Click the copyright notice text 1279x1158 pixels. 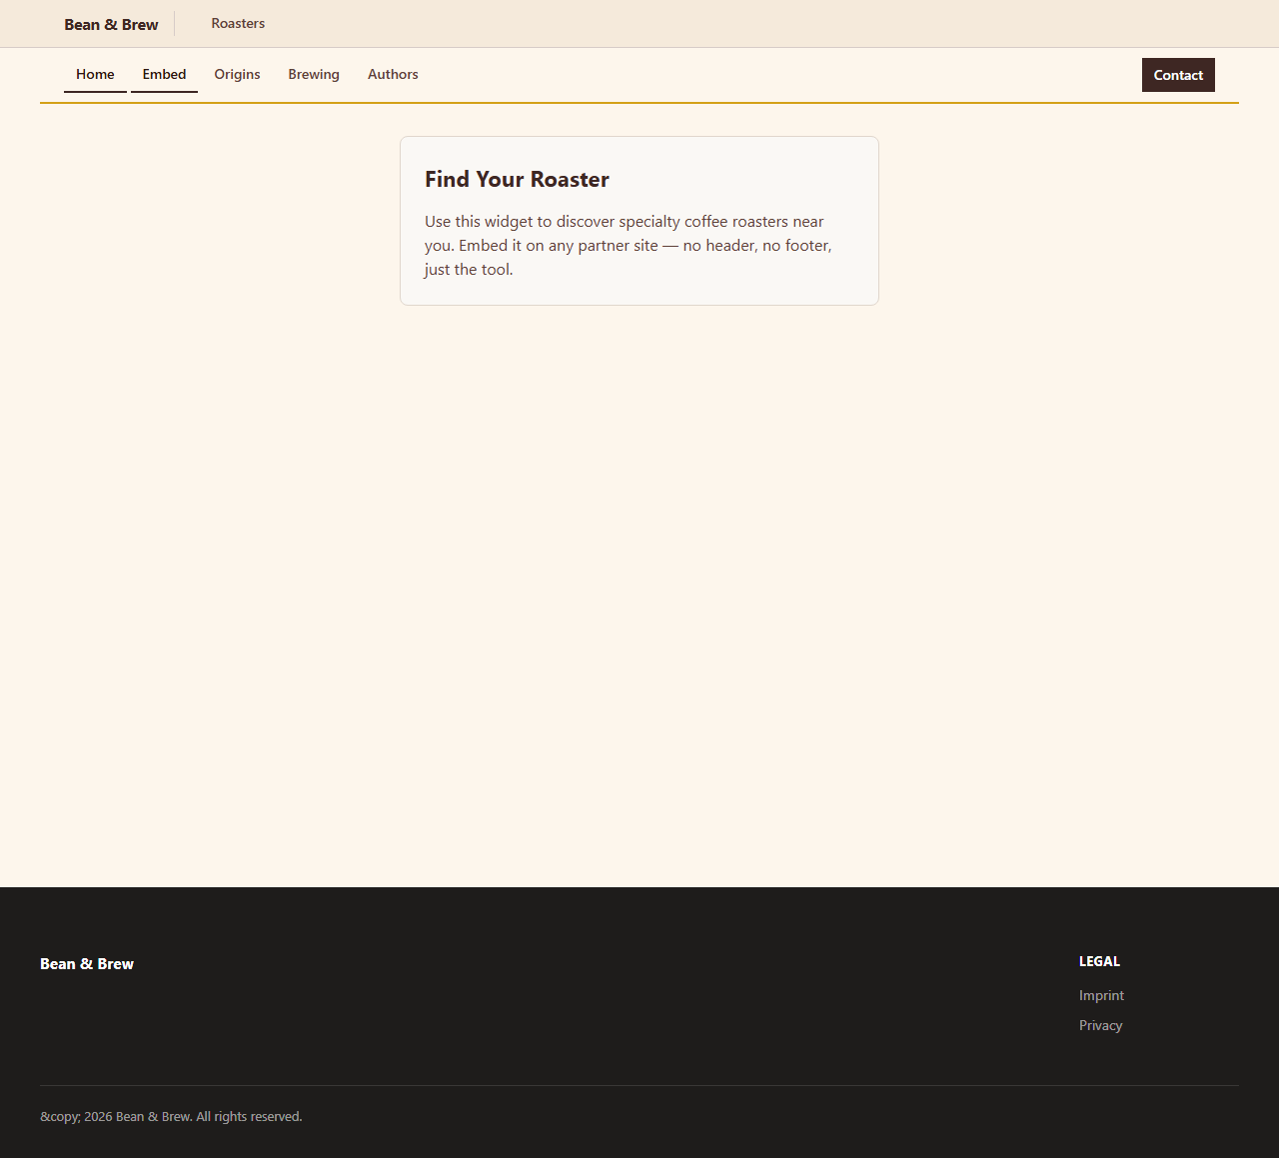(171, 1116)
